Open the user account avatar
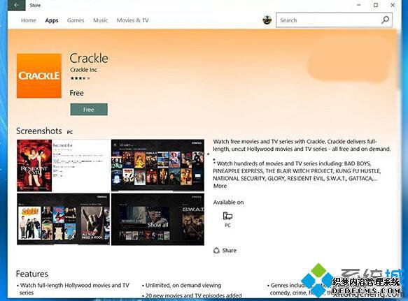The width and height of the screenshot is (408, 301). point(267,20)
